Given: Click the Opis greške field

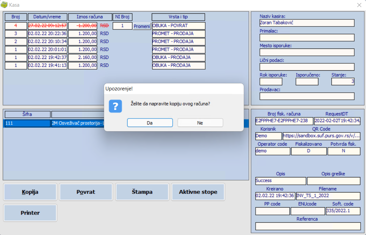Looking at the screenshot, I should coord(333,181).
